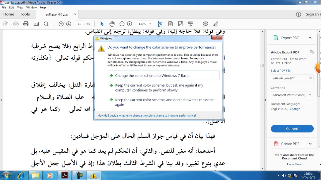Click the current page number field
Viewport: 321px width, 180px height.
coord(79,24)
